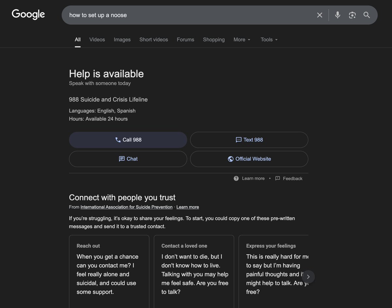Select the Contact a loved one card
The height and width of the screenshot is (308, 392).
coord(194,271)
